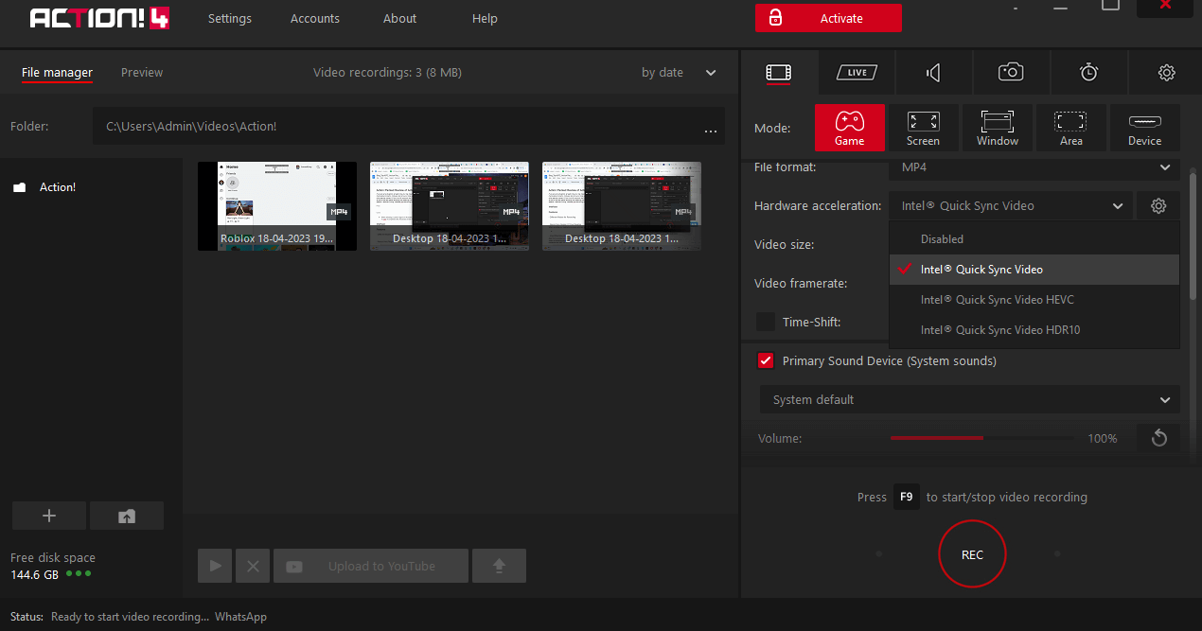
Task: Click the 144.6 GB free disk value
Action: coord(34,574)
